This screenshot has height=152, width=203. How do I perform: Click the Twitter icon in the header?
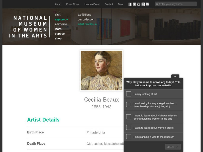[134, 4]
